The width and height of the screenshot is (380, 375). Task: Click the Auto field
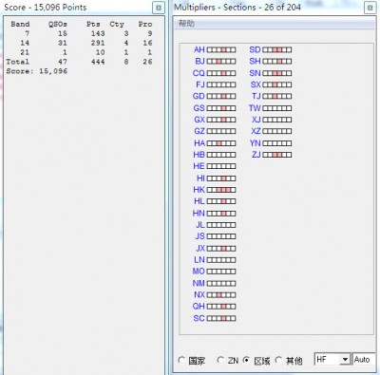coord(364,360)
